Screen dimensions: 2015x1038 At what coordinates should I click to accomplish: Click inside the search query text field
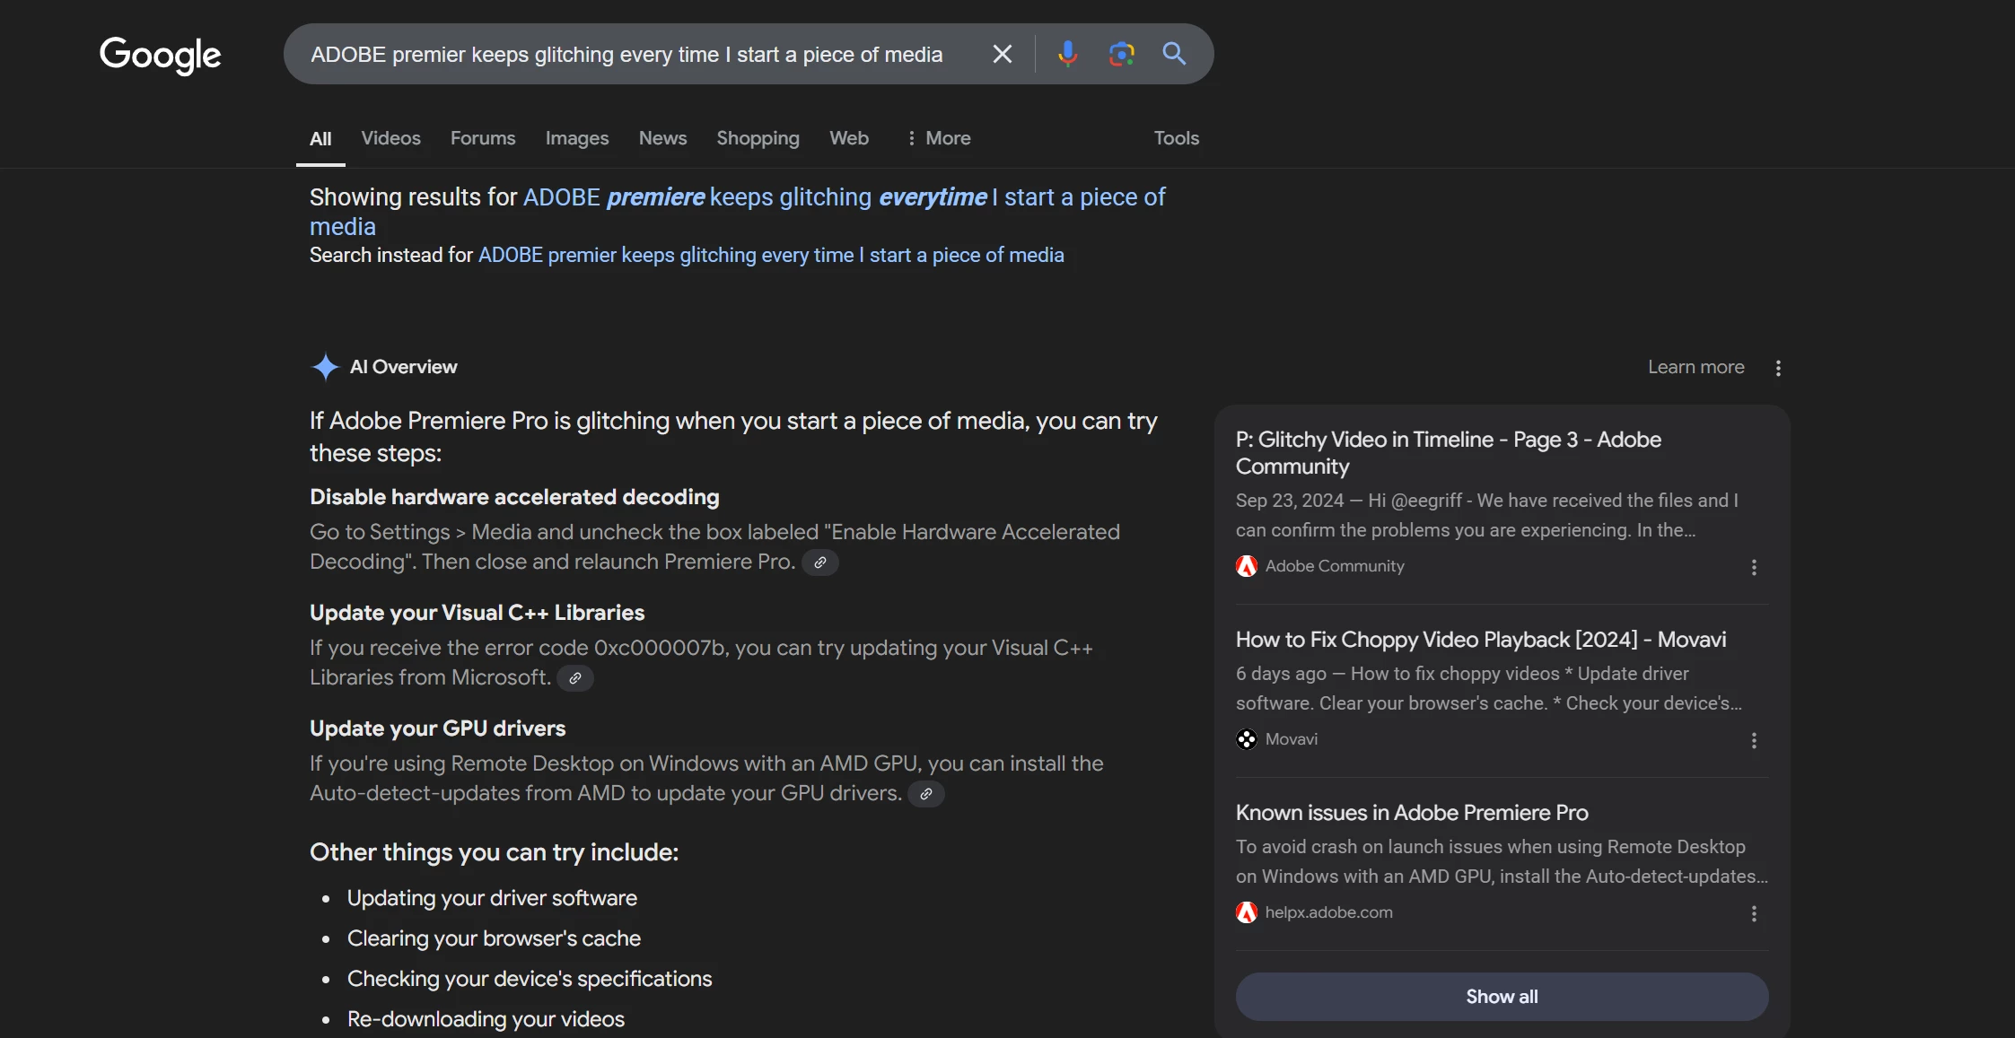pyautogui.click(x=626, y=55)
